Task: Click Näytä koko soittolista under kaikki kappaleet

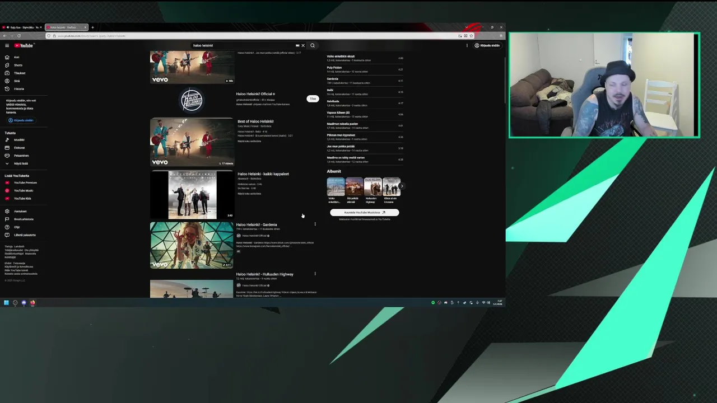Action: (x=249, y=194)
